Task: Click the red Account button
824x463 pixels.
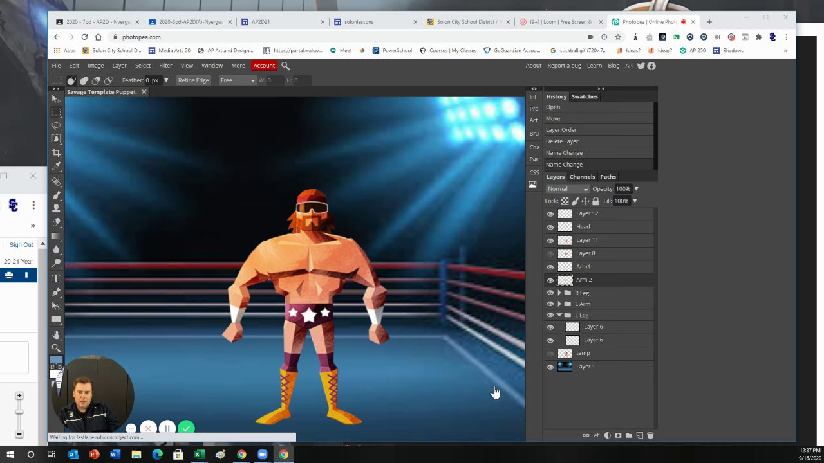Action: (264, 66)
